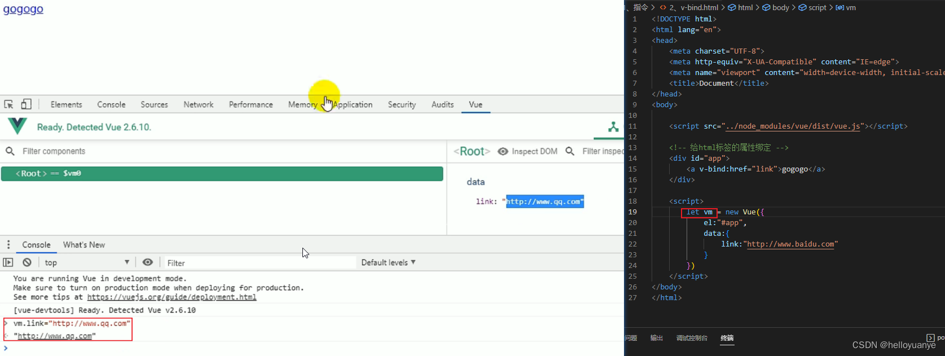945x356 pixels.
Task: Open the Elements tab in DevTools
Action: [66, 104]
